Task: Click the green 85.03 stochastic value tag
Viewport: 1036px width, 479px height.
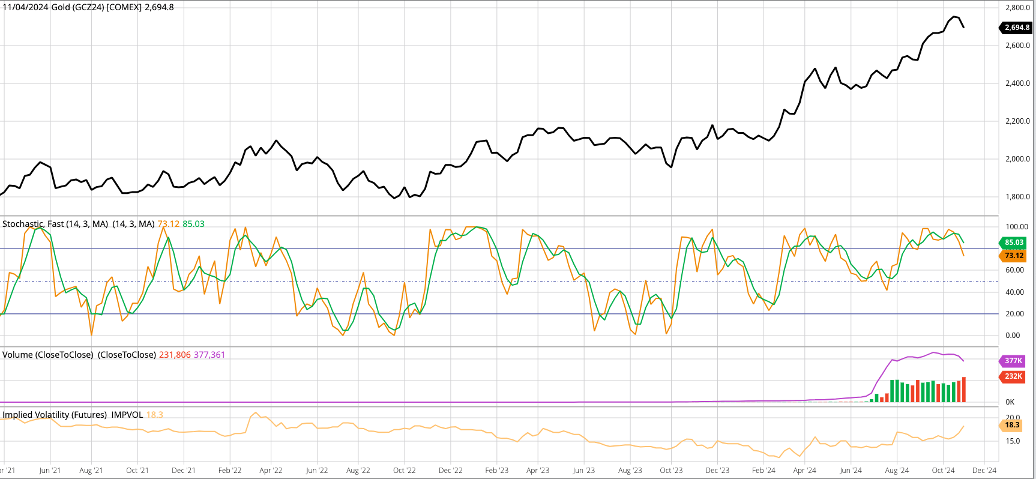Action: 1013,243
